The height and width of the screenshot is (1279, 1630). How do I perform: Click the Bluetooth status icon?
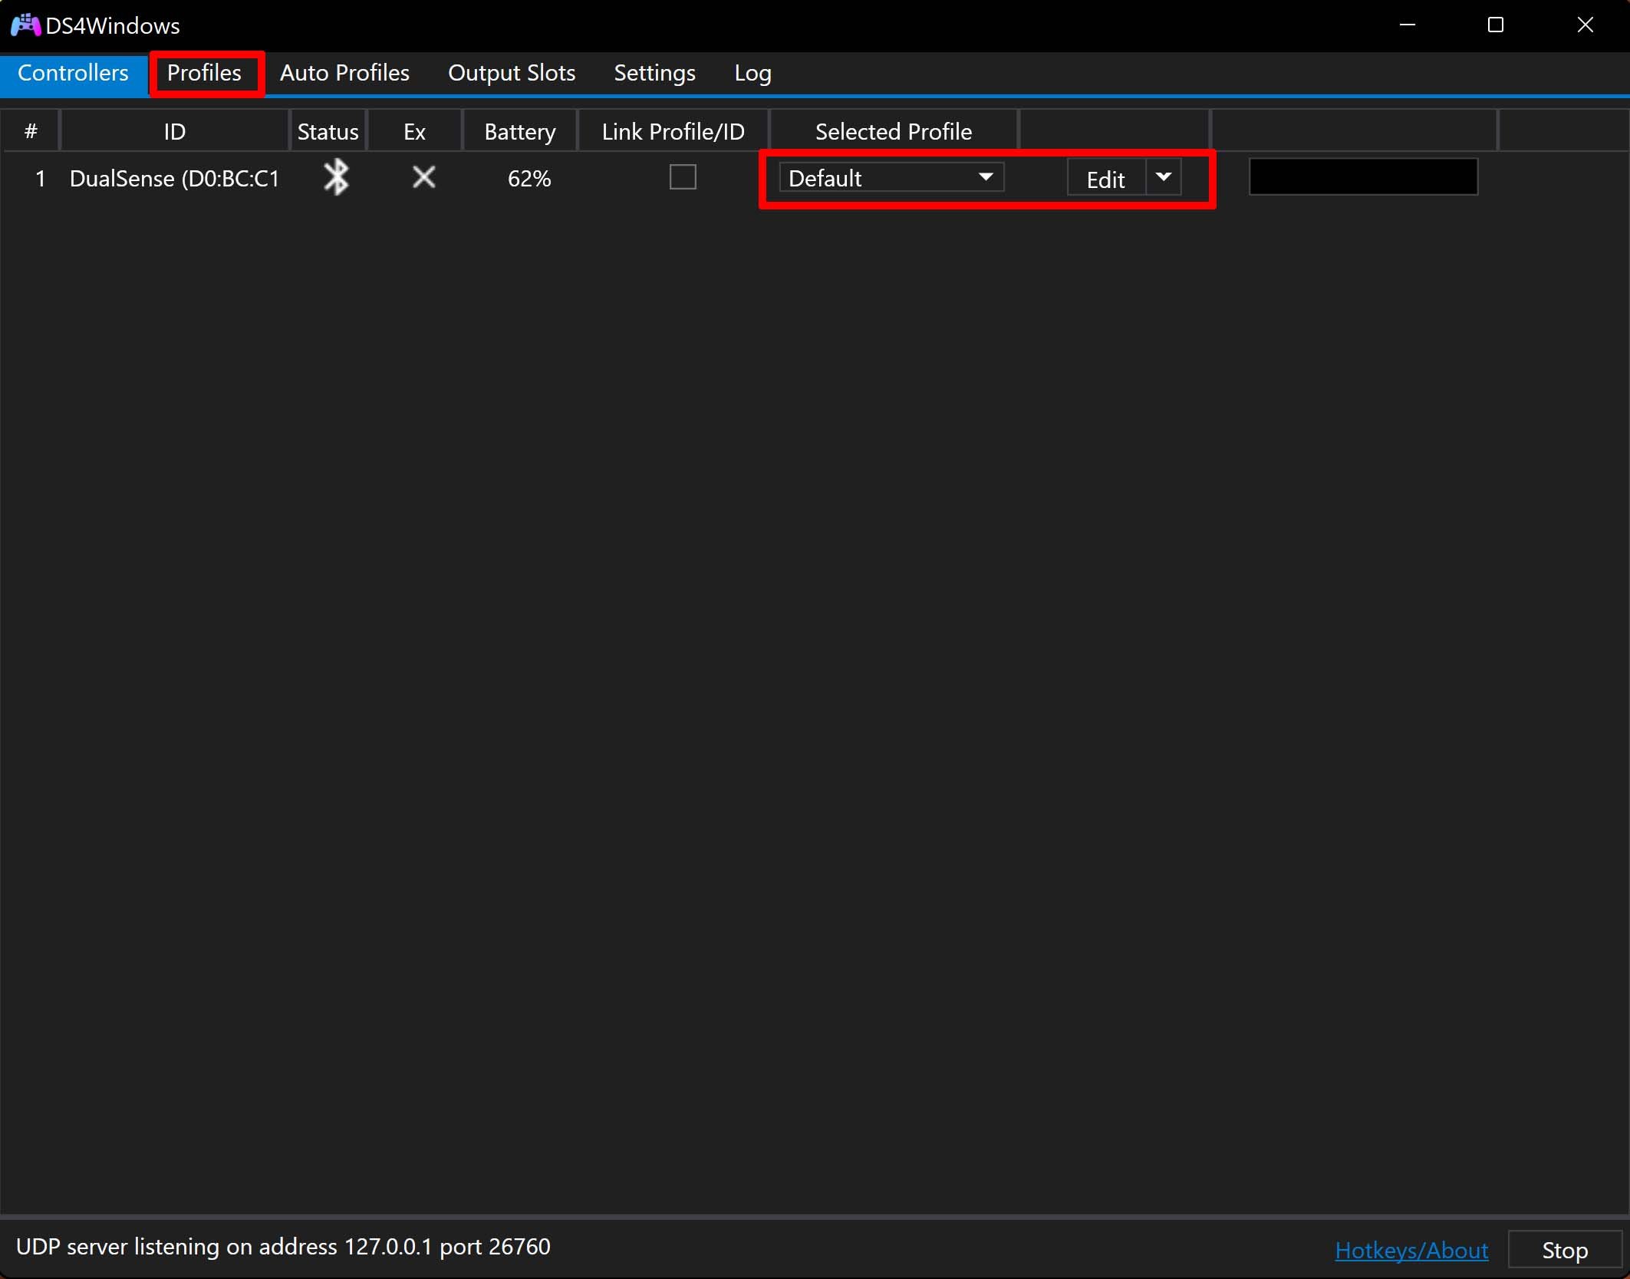pyautogui.click(x=336, y=177)
